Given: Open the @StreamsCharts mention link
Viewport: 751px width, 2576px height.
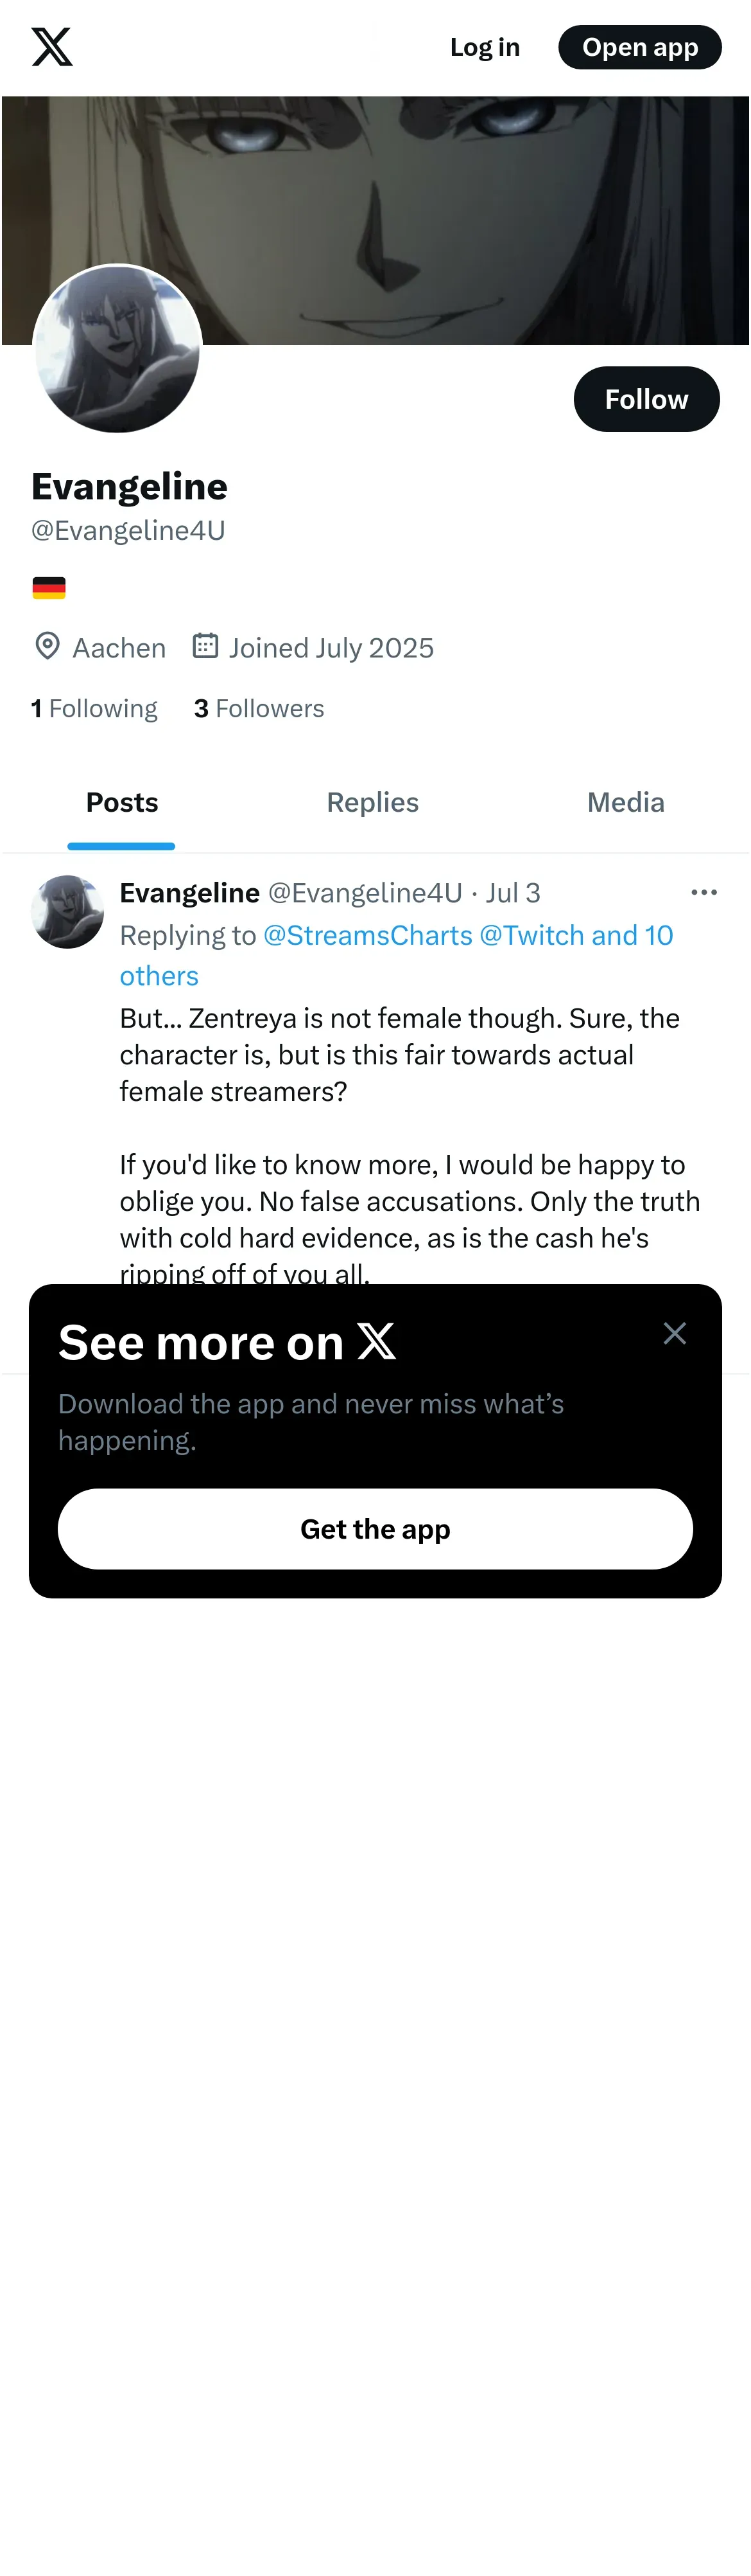Looking at the screenshot, I should pyautogui.click(x=368, y=936).
